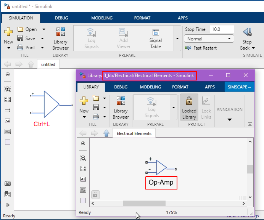Screen dimensions: 264x220
Task: Click the screenshot camera icon in left palette
Action: click(x=8, y=184)
